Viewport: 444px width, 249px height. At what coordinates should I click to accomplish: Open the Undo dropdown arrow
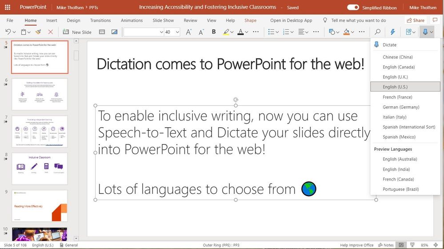click(14, 32)
